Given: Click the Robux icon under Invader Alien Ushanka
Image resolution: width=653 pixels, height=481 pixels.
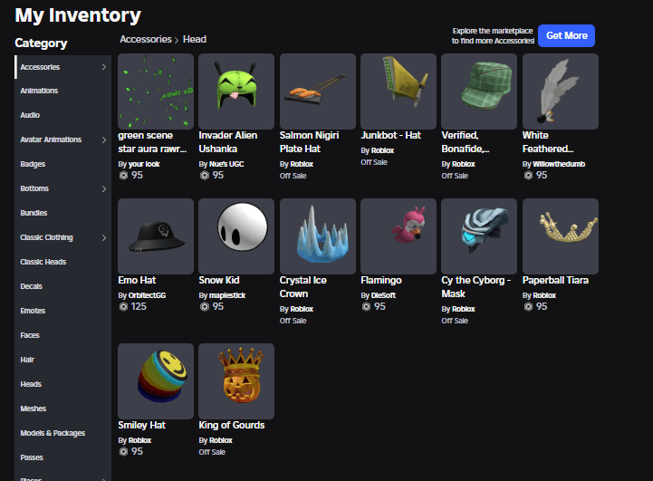Looking at the screenshot, I should (205, 176).
